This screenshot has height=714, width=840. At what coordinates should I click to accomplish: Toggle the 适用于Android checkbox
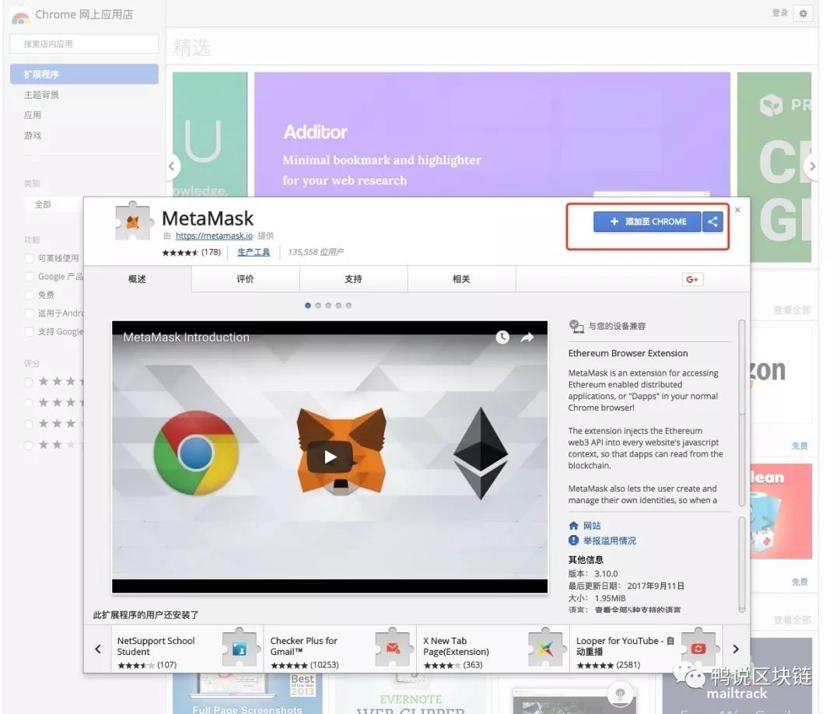pos(29,313)
